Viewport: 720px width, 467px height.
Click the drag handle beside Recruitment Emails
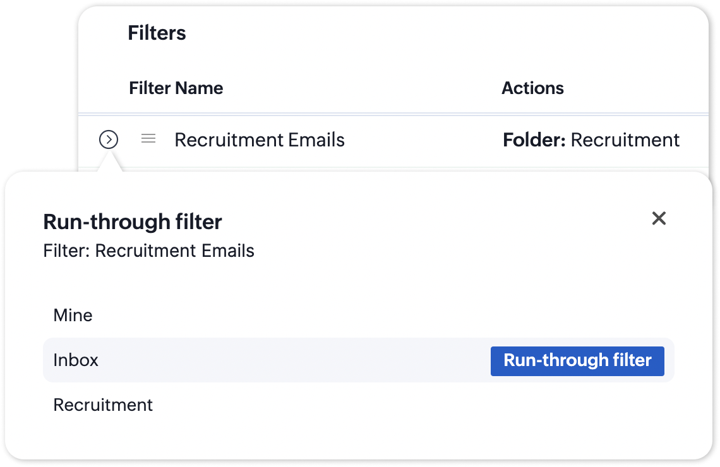(148, 139)
